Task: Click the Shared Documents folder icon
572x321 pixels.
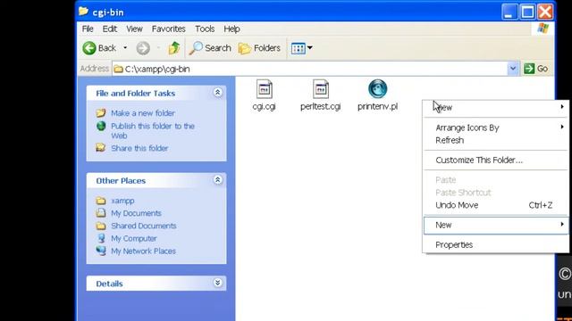Action: (x=101, y=226)
